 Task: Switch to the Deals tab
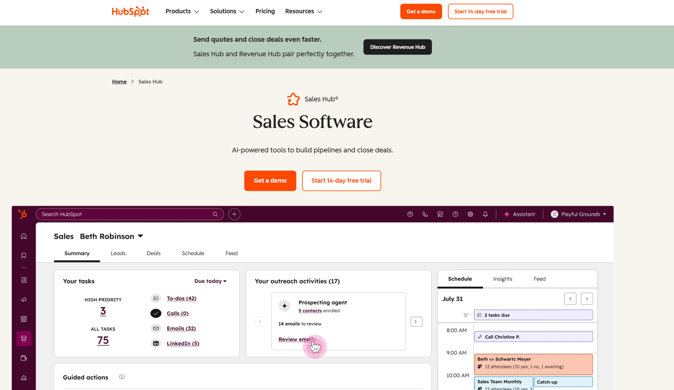[154, 253]
